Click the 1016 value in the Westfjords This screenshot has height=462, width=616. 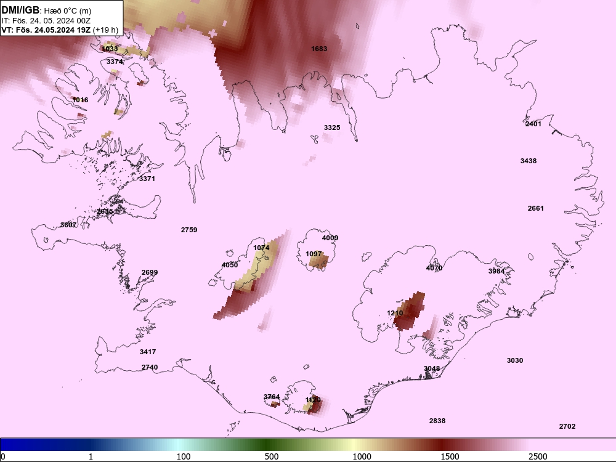tap(81, 100)
